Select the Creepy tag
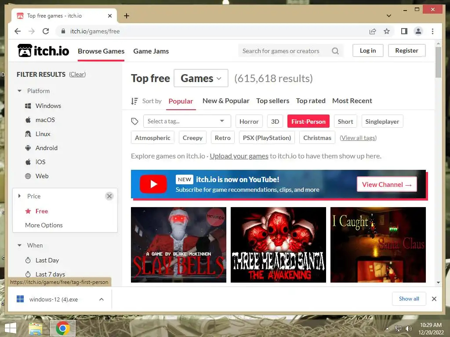 [192, 138]
